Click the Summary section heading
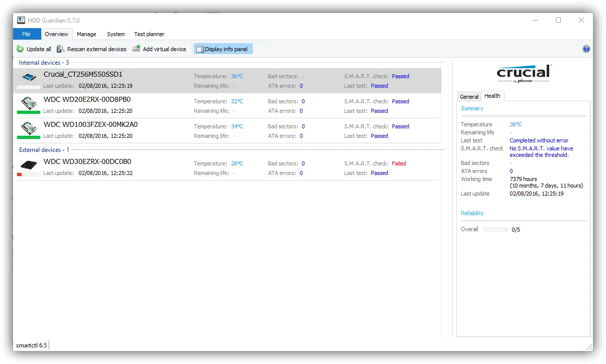The image size is (606, 364). tap(472, 108)
